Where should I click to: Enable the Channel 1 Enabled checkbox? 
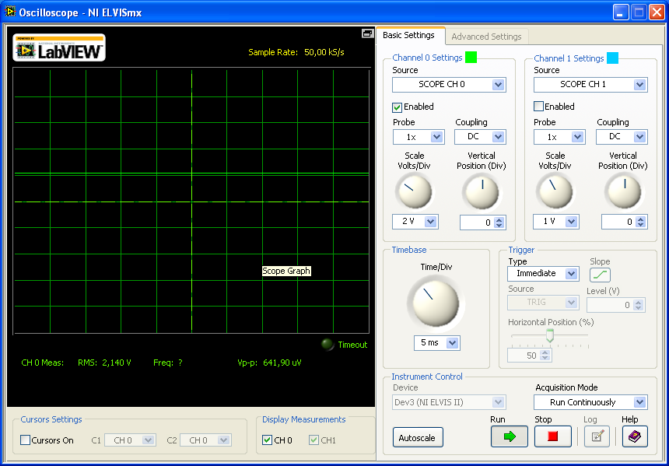pyautogui.click(x=539, y=107)
